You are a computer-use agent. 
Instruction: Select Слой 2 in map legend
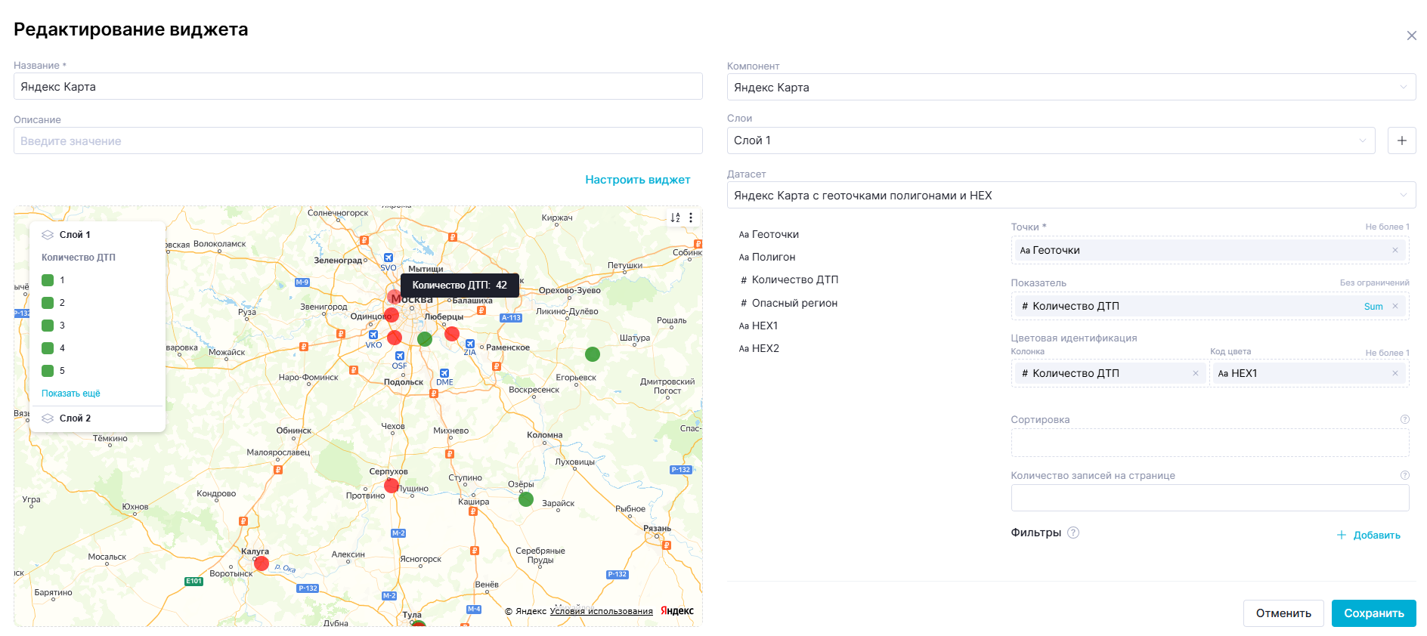pos(75,418)
